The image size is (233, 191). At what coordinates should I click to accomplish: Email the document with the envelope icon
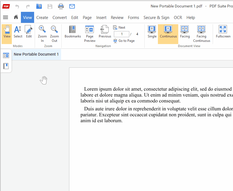[72, 6]
